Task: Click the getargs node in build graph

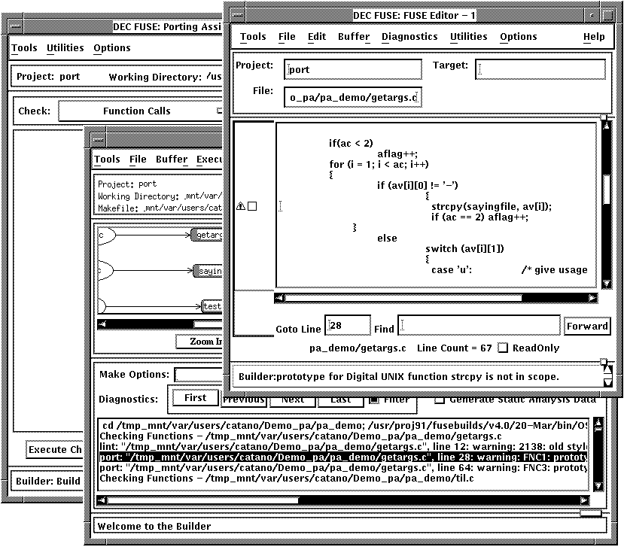Action: coord(207,236)
